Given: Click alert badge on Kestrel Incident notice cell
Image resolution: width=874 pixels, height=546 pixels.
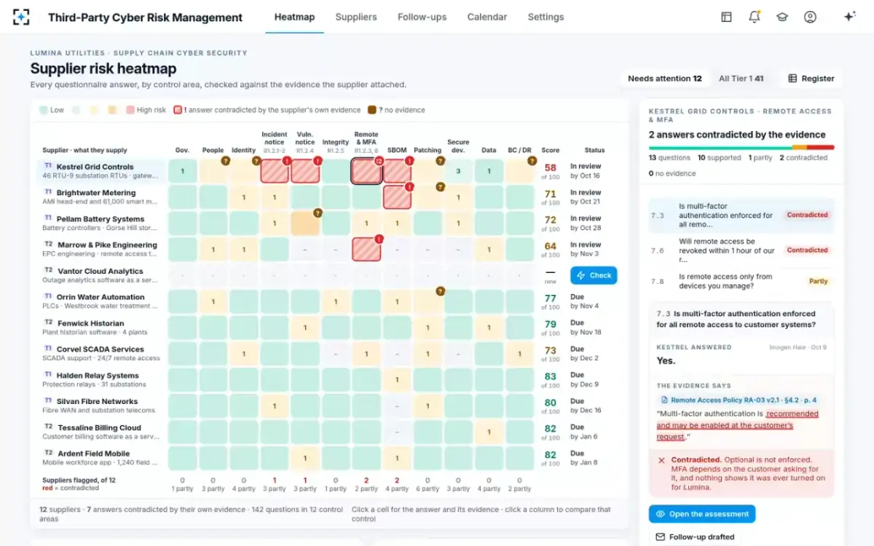Looking at the screenshot, I should pyautogui.click(x=286, y=161).
